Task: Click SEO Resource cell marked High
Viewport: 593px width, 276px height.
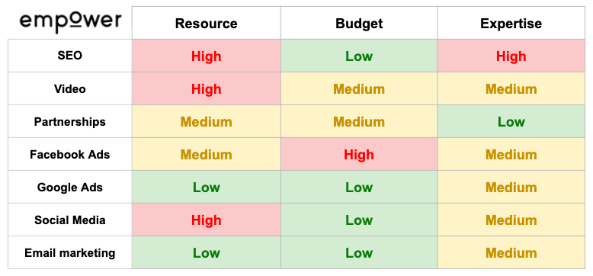Action: (x=206, y=56)
